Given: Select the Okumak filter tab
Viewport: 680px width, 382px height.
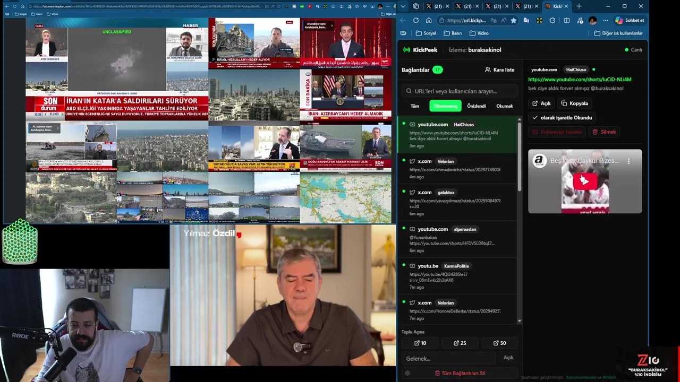Looking at the screenshot, I should [504, 106].
